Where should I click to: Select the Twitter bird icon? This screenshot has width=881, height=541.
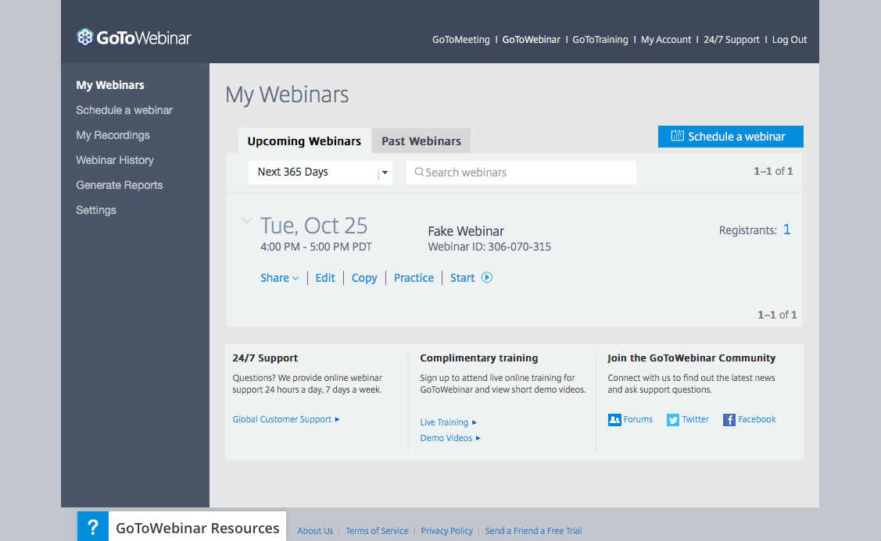tap(672, 419)
